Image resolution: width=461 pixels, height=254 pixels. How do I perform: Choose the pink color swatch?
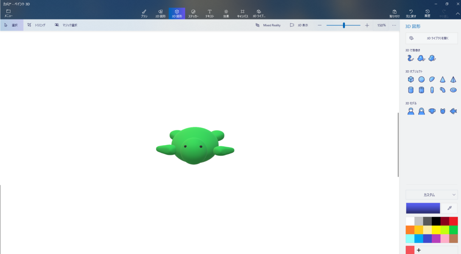(444, 238)
